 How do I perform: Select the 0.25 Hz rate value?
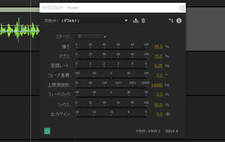(158, 66)
